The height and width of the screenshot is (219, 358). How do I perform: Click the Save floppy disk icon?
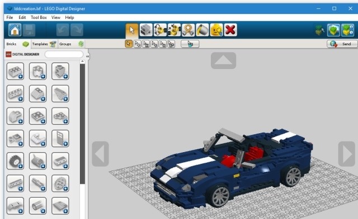[x=29, y=30]
